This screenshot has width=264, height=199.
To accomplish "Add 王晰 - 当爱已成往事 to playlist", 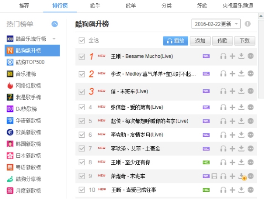I will click(x=233, y=190).
